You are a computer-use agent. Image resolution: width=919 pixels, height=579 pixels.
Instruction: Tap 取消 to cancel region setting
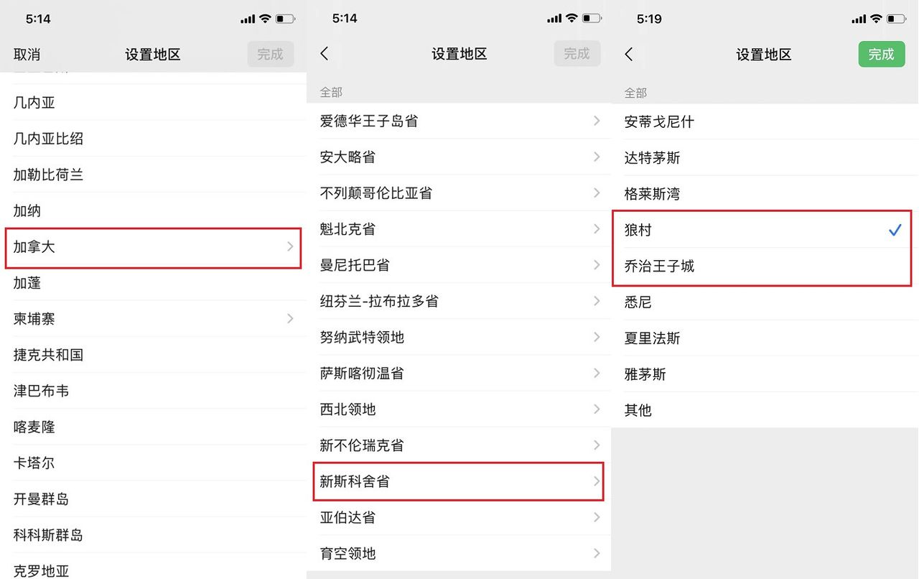pos(27,55)
